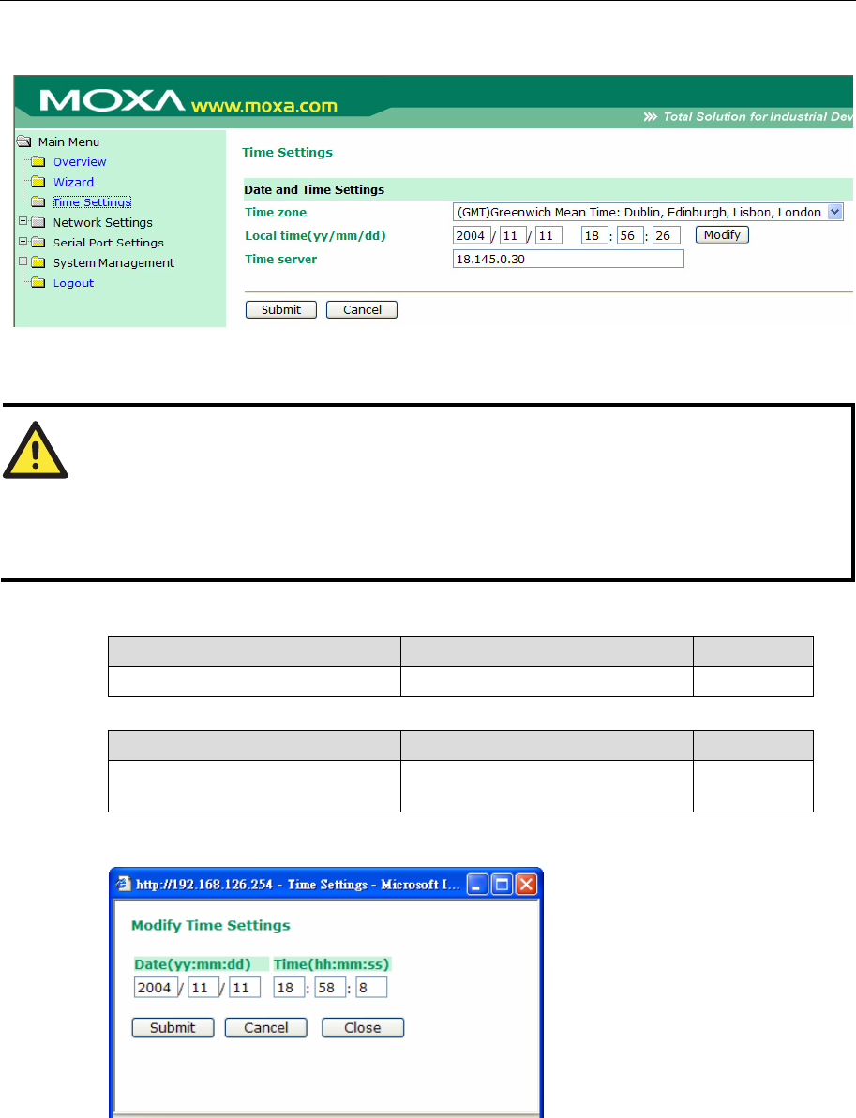The width and height of the screenshot is (856, 1118).
Task: Click the popup year field 2004
Action: [156, 988]
